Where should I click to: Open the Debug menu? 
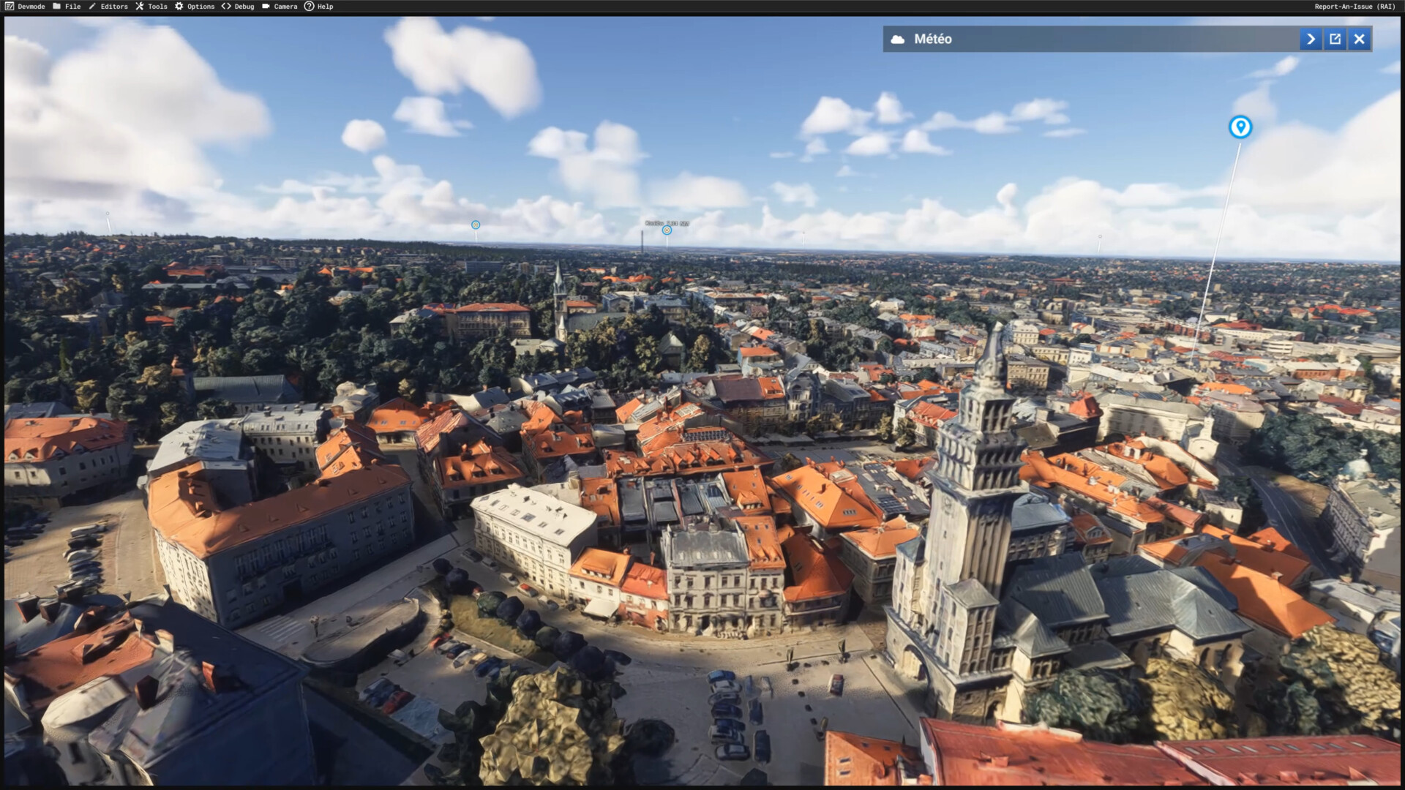[244, 7]
